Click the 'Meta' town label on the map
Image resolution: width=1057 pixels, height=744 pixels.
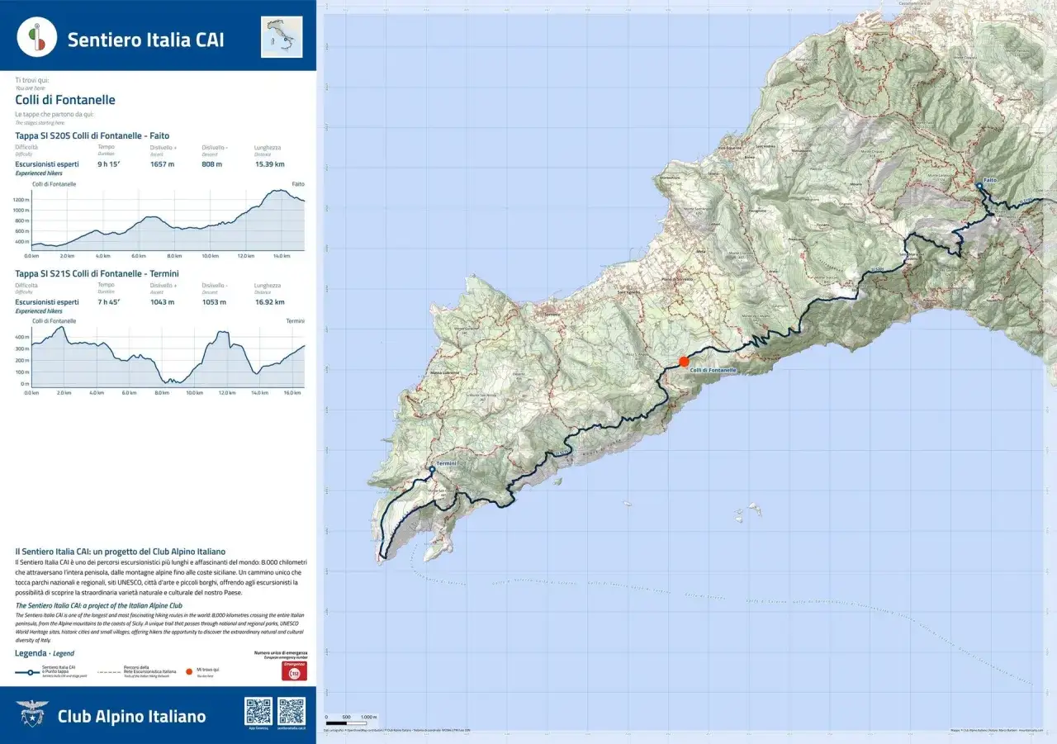pos(700,250)
